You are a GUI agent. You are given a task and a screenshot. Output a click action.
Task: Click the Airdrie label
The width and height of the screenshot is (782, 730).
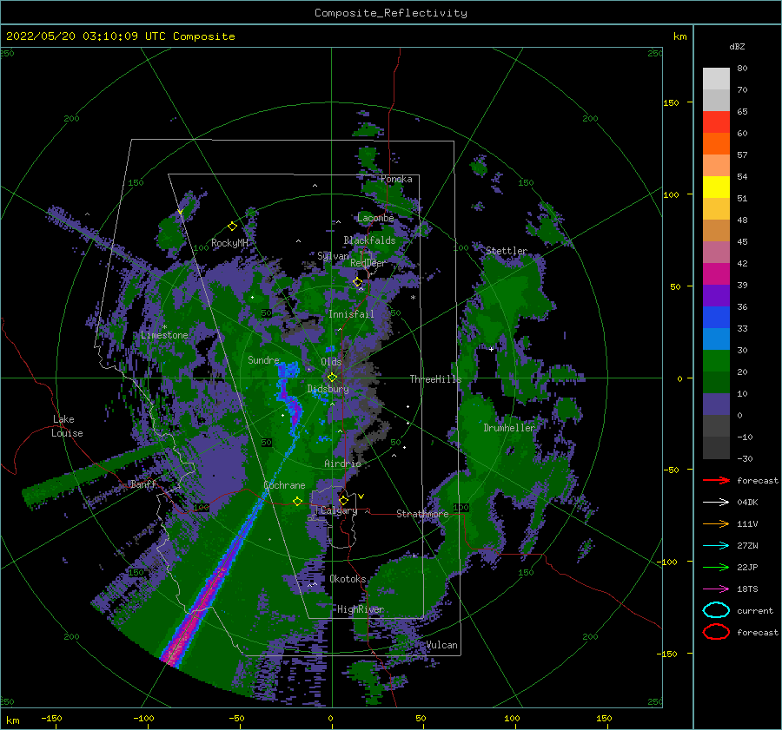point(342,464)
